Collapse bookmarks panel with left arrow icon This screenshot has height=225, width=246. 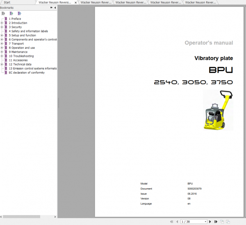click(x=55, y=7)
